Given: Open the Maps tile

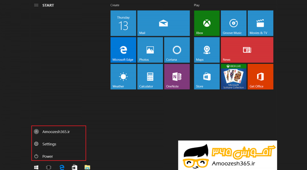Looking at the screenshot, I should tap(207, 50).
